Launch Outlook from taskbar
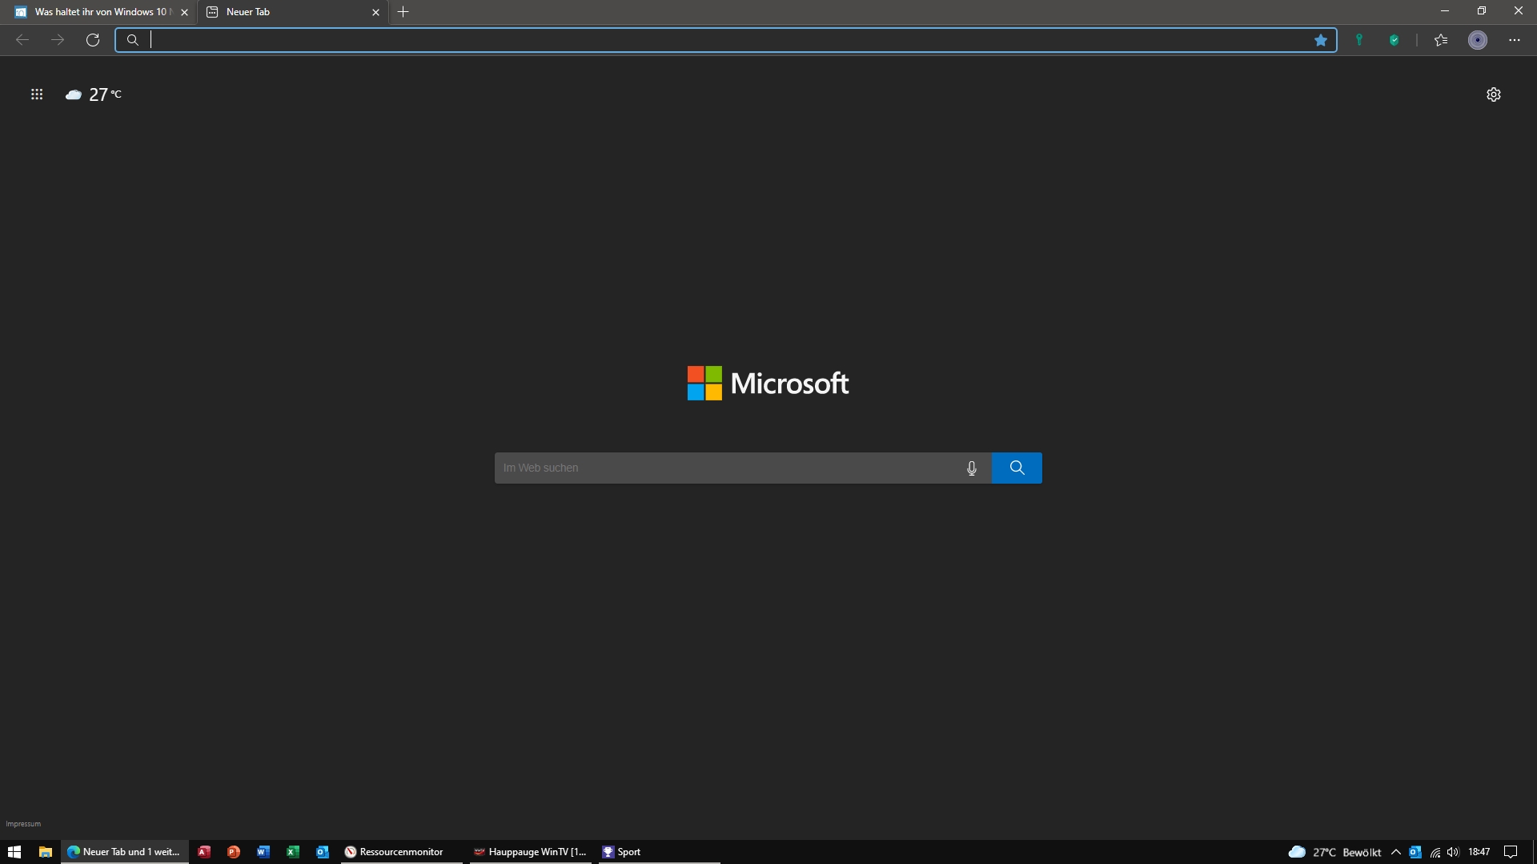1537x864 pixels. [323, 852]
